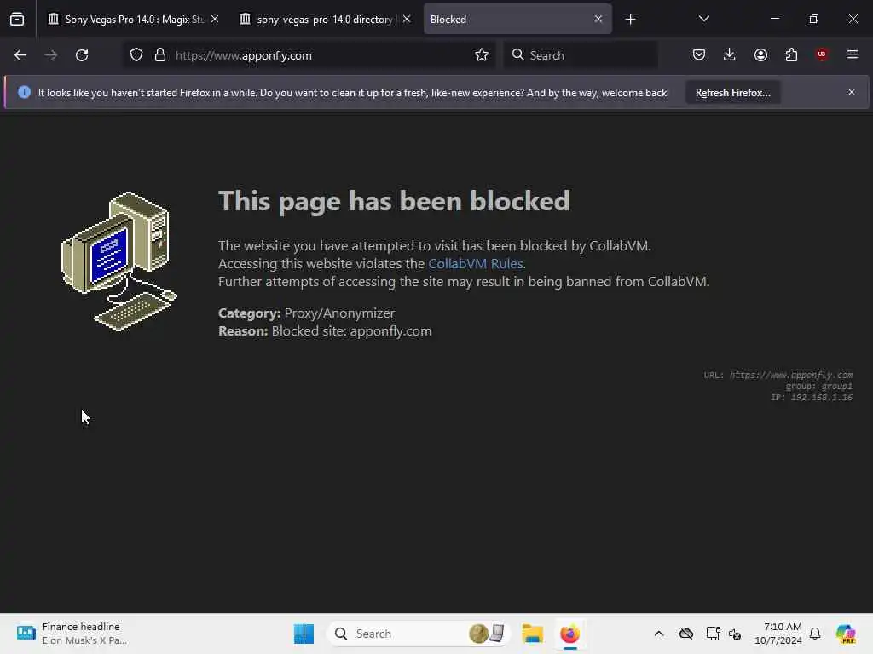Image resolution: width=873 pixels, height=654 pixels.
Task: Switch to sony-vegas-pro-14.0 directory tab
Action: click(325, 20)
